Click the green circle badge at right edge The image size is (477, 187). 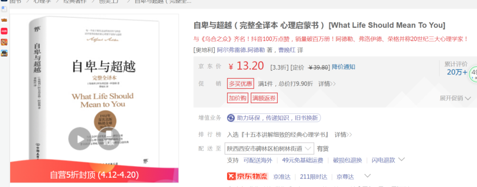point(473,74)
